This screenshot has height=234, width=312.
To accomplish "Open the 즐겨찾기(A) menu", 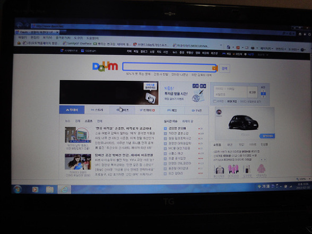I will point(63,38).
